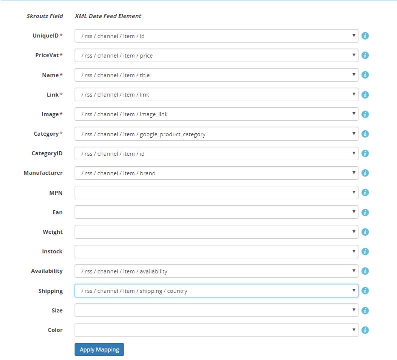Show info for the Color field

tap(365, 330)
